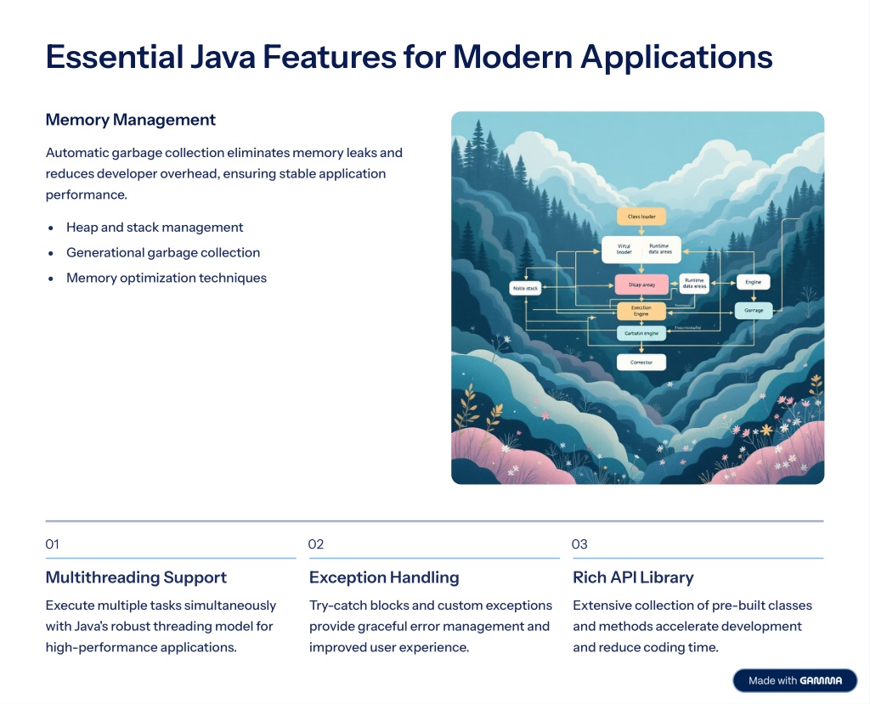Image resolution: width=870 pixels, height=704 pixels.
Task: Click the Exception Handling heading
Action: [384, 577]
